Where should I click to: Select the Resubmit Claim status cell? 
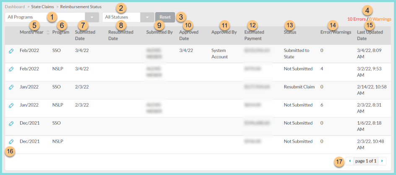pos(299,87)
